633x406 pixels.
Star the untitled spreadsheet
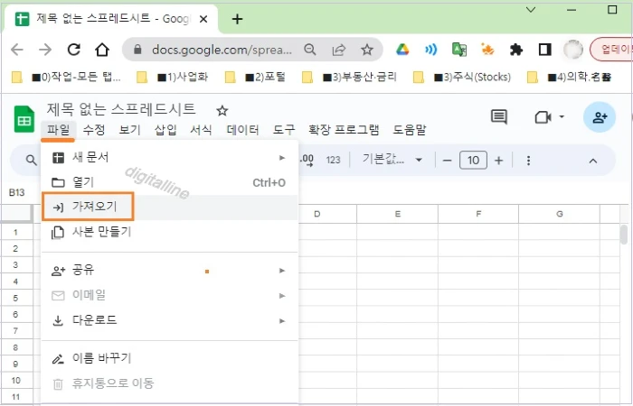click(x=222, y=110)
